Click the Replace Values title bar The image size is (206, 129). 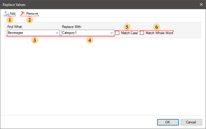pyautogui.click(x=89, y=4)
